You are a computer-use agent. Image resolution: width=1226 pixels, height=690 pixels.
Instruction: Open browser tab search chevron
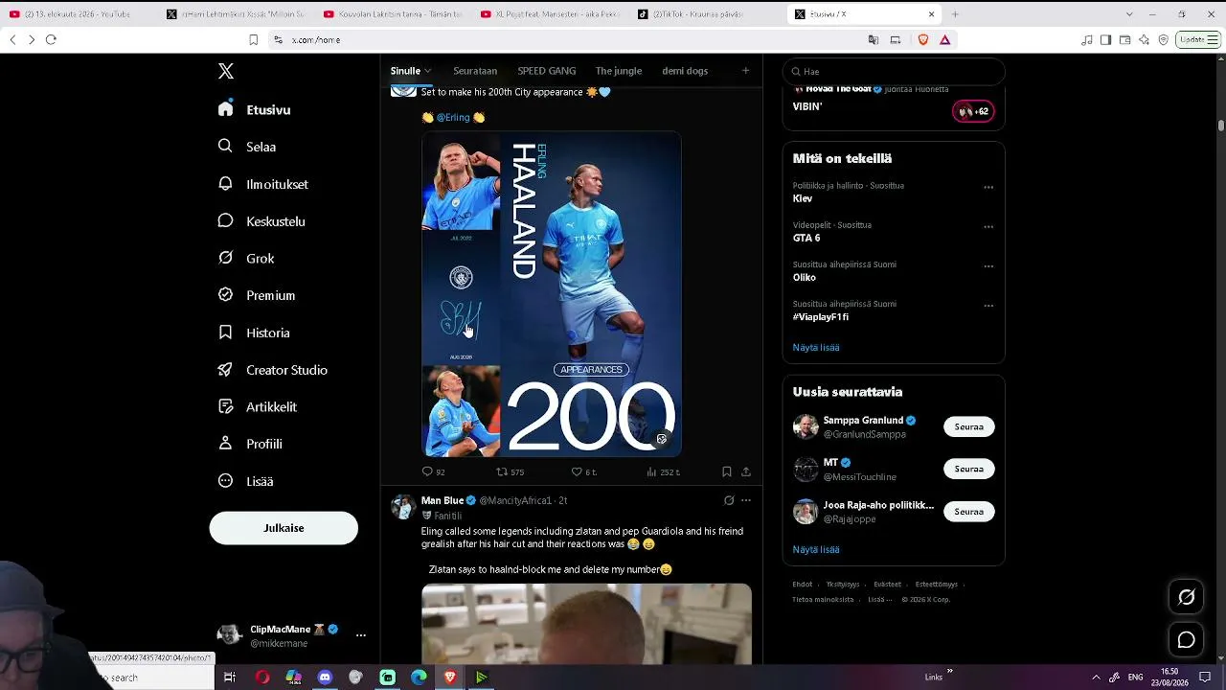[x=1129, y=14]
